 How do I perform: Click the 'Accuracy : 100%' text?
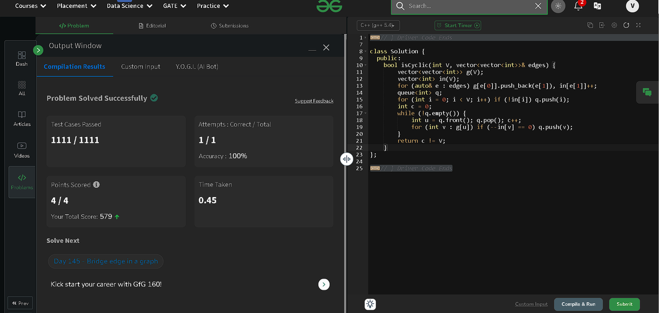tap(222, 156)
